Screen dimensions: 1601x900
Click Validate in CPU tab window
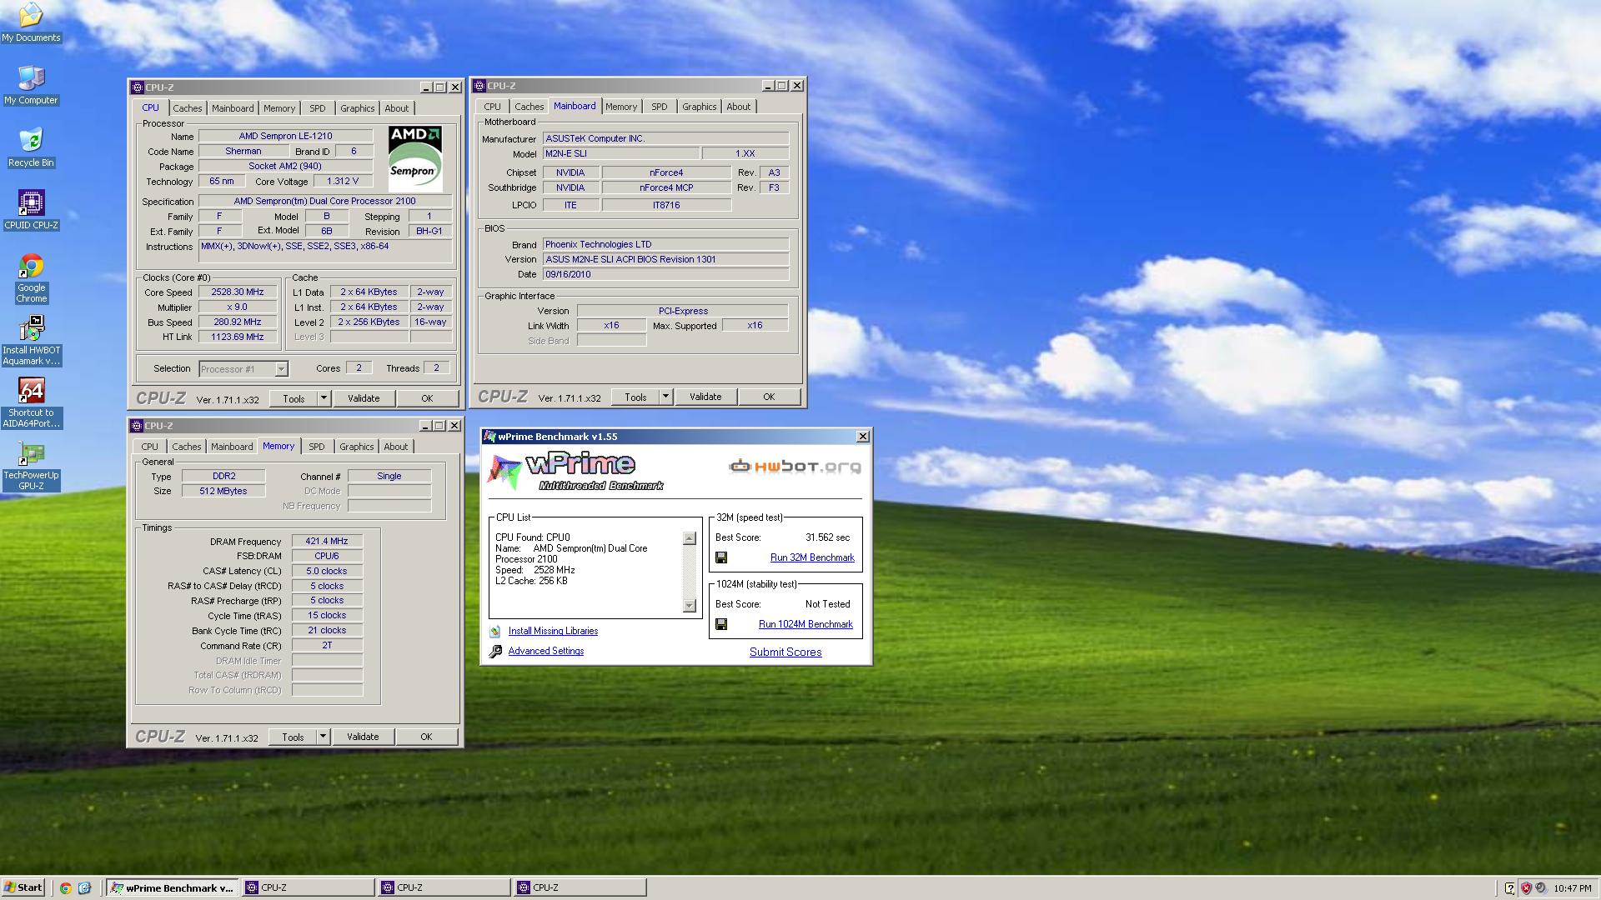[364, 398]
